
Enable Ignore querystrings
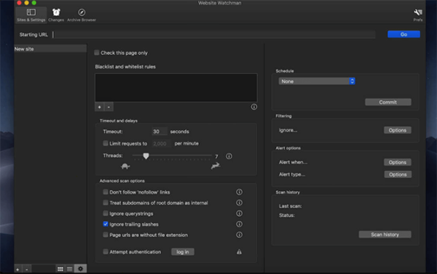106,214
